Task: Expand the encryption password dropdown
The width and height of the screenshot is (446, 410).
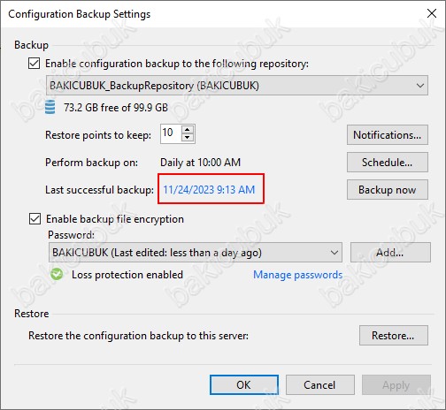Action: [x=196, y=253]
